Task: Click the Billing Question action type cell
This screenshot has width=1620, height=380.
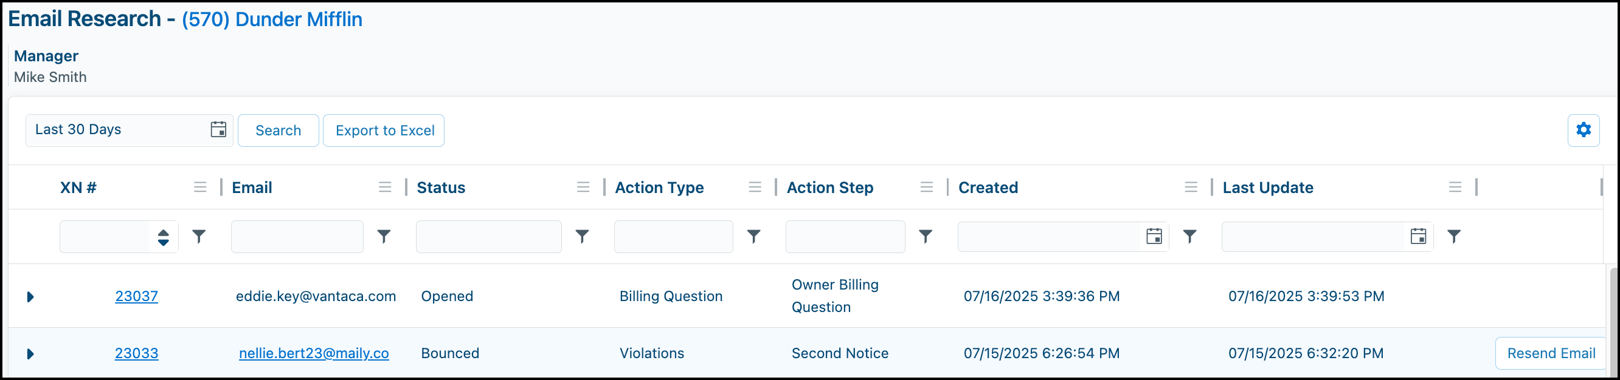Action: [x=670, y=296]
